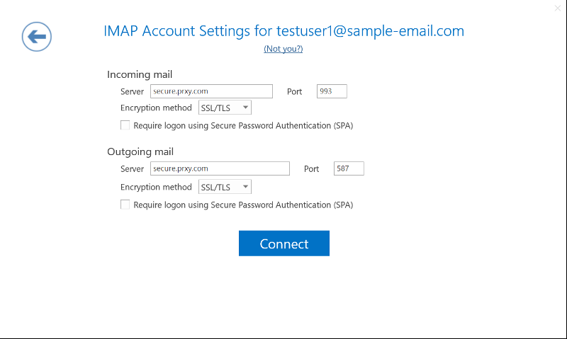
Task: Edit the Incoming mail port 993 field
Action: click(x=332, y=91)
